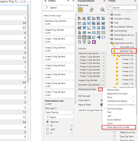Select the pie chart visualization icon
Screen dimensions: 138x141
click(94, 28)
